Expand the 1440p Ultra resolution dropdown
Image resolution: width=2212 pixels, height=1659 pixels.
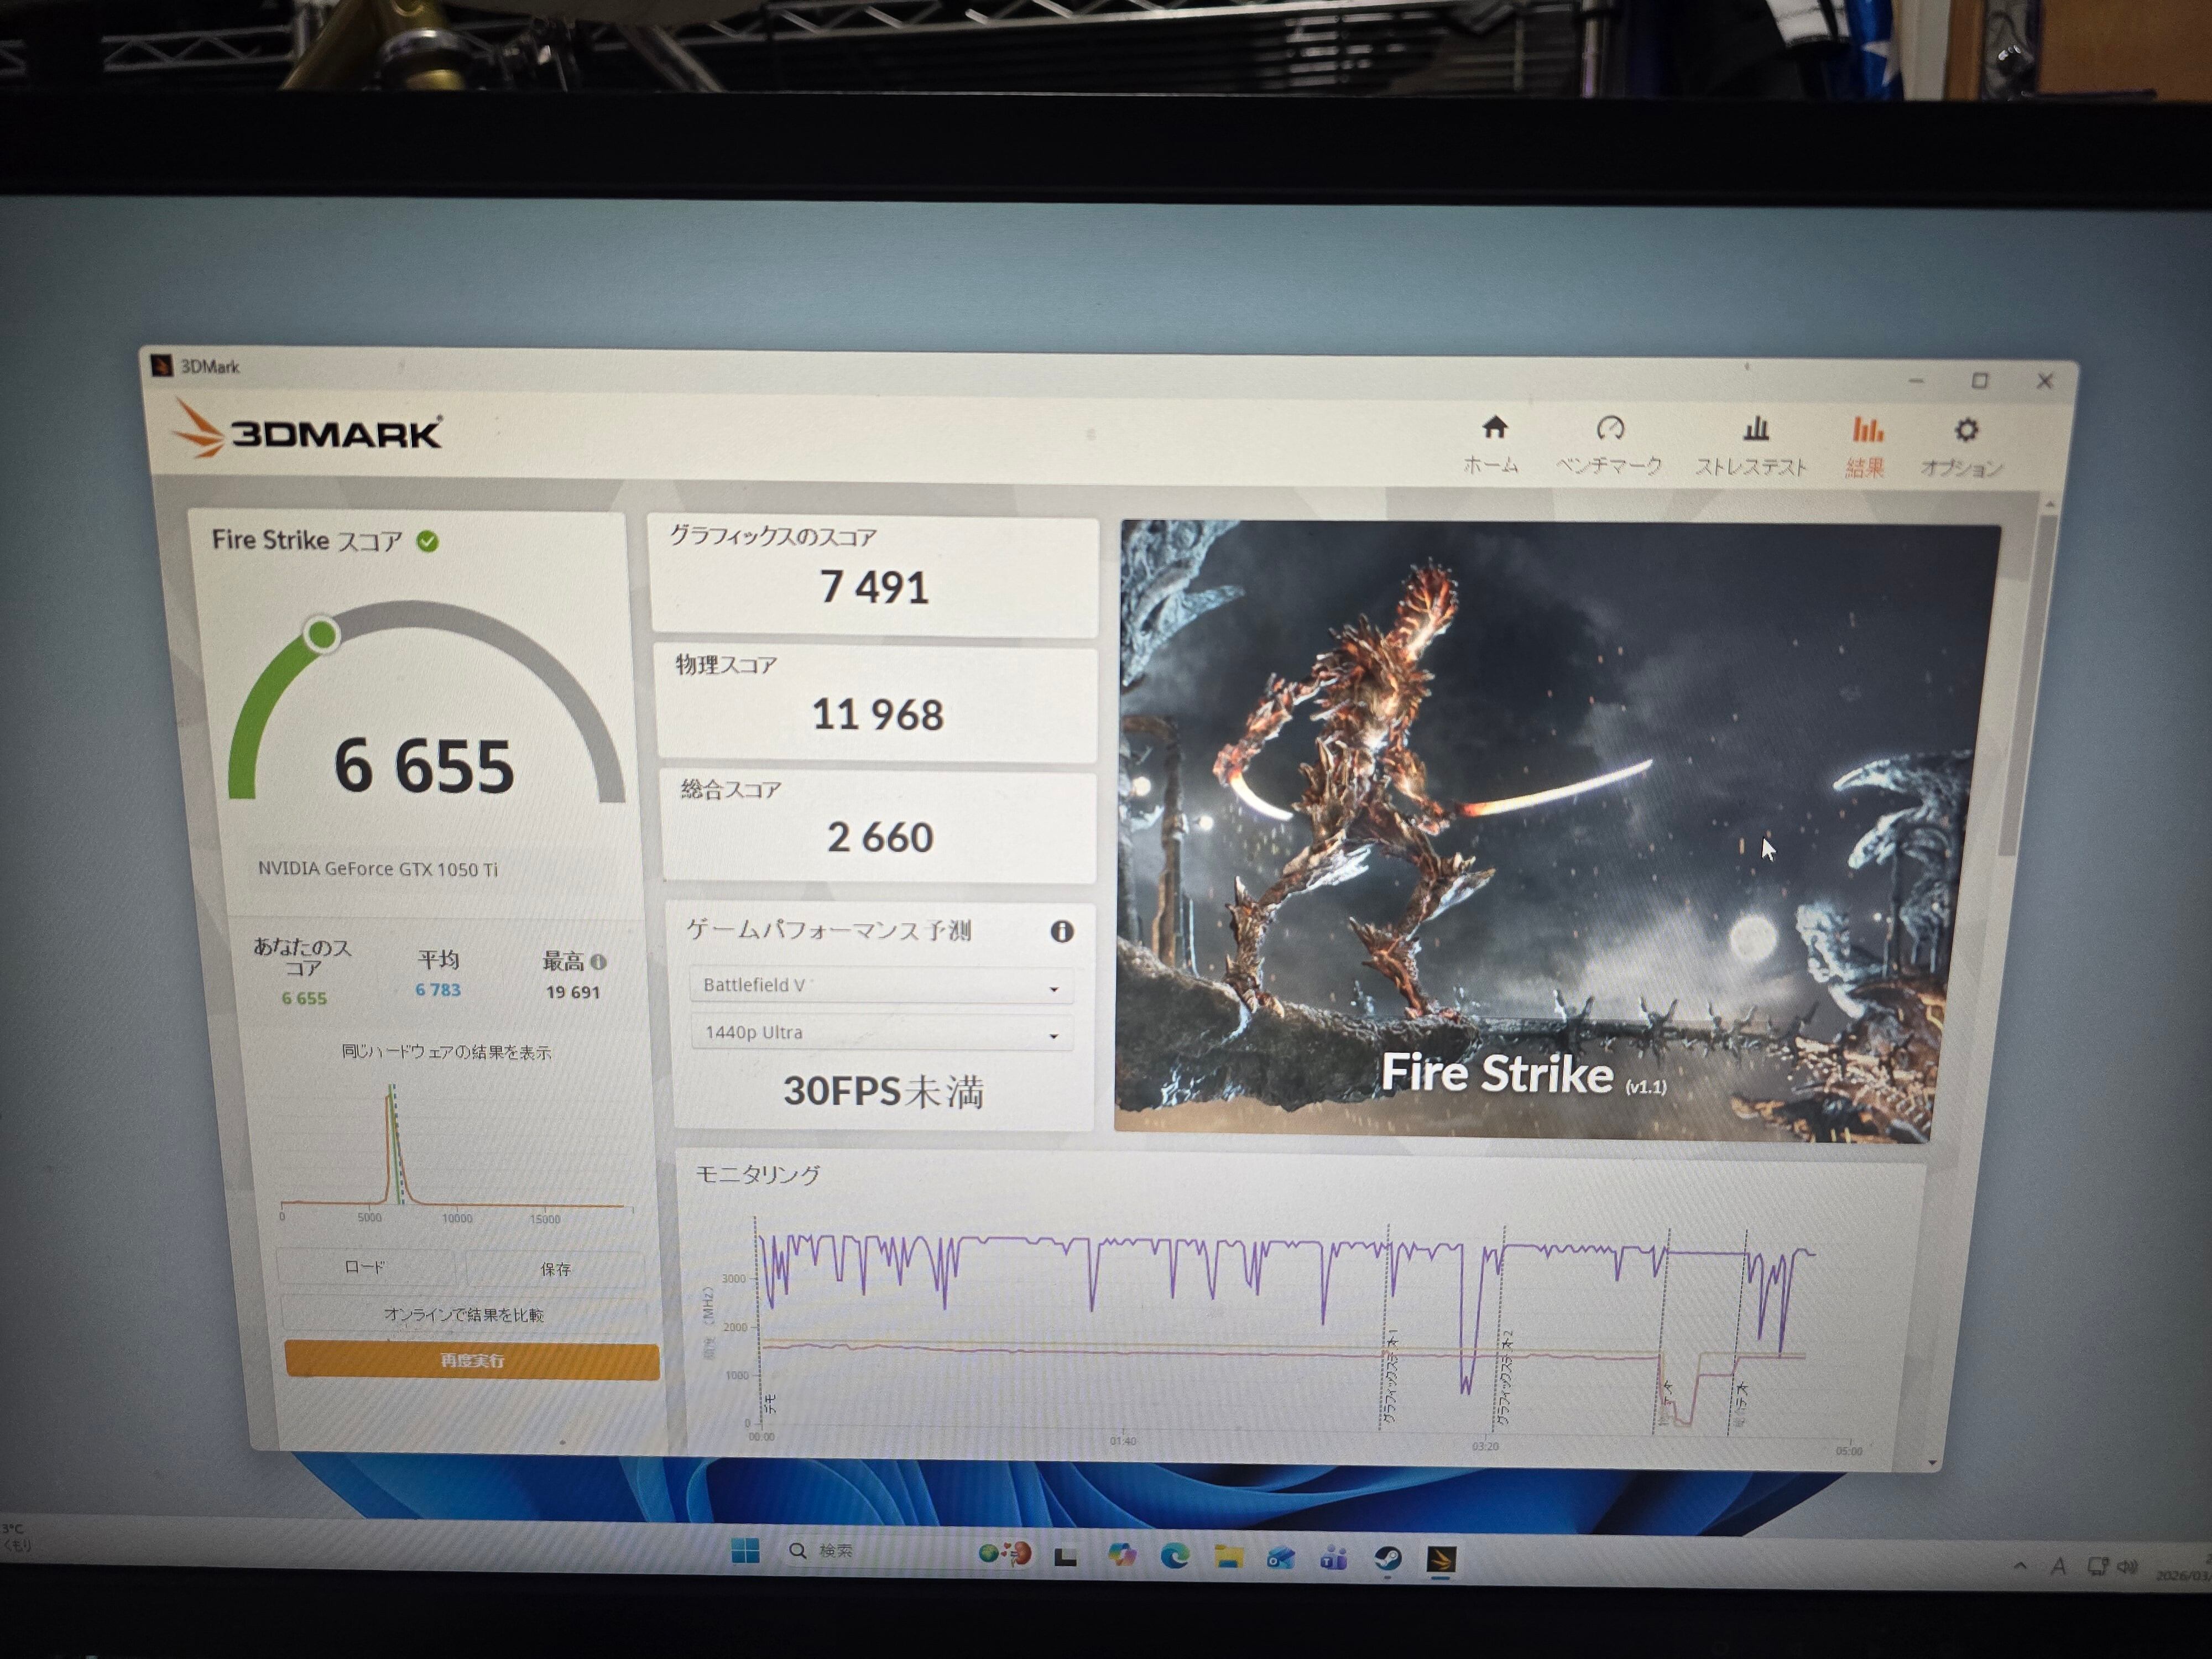point(881,1033)
